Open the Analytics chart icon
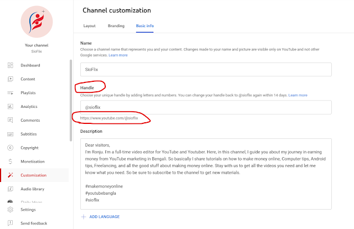Screen dimensions: 354x229 [x=11, y=107]
